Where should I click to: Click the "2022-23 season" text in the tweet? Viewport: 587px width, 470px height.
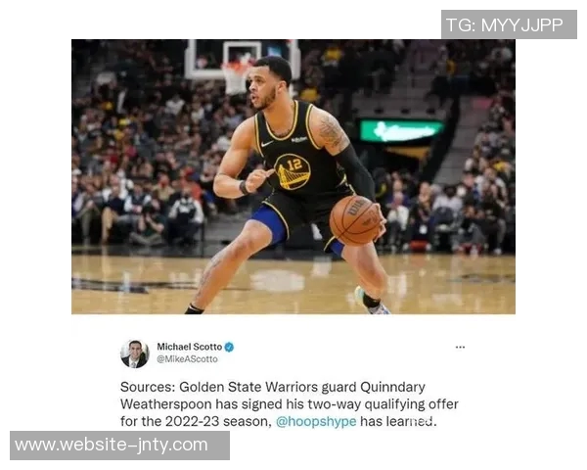(x=218, y=422)
